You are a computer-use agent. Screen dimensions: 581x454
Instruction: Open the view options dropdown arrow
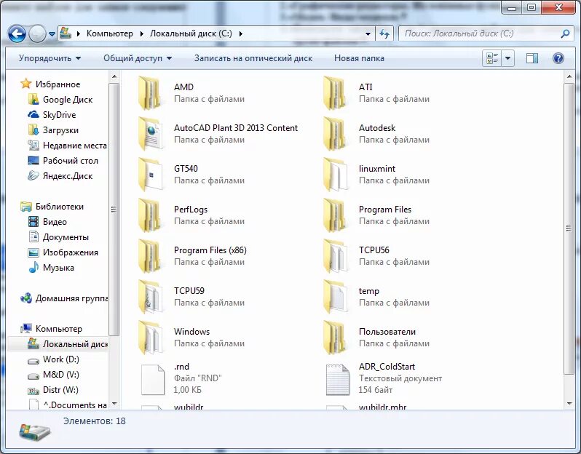[x=507, y=58]
